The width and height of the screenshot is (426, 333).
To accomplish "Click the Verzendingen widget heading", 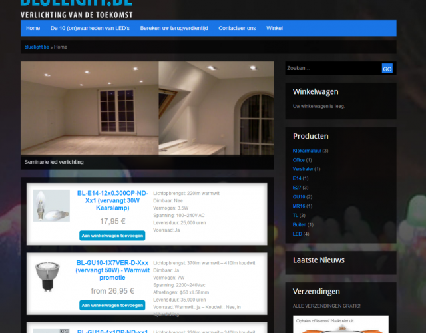I will coord(316,292).
